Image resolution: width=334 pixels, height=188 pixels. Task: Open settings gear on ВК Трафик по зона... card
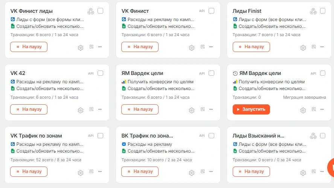coord(192,173)
